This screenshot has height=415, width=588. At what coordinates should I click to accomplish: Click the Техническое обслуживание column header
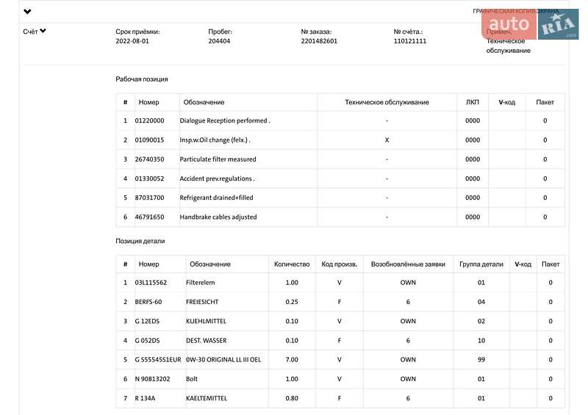pyautogui.click(x=387, y=102)
